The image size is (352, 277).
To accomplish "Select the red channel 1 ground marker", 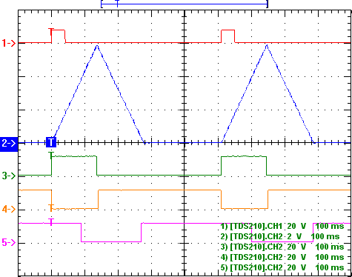I will [9, 43].
